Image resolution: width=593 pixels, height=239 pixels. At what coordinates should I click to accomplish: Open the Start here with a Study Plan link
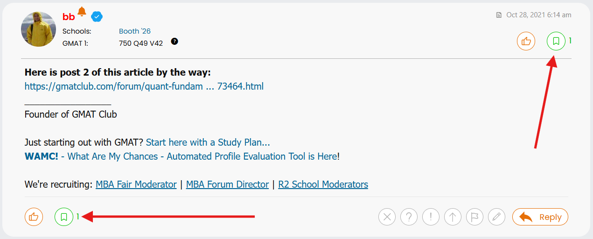click(x=208, y=142)
